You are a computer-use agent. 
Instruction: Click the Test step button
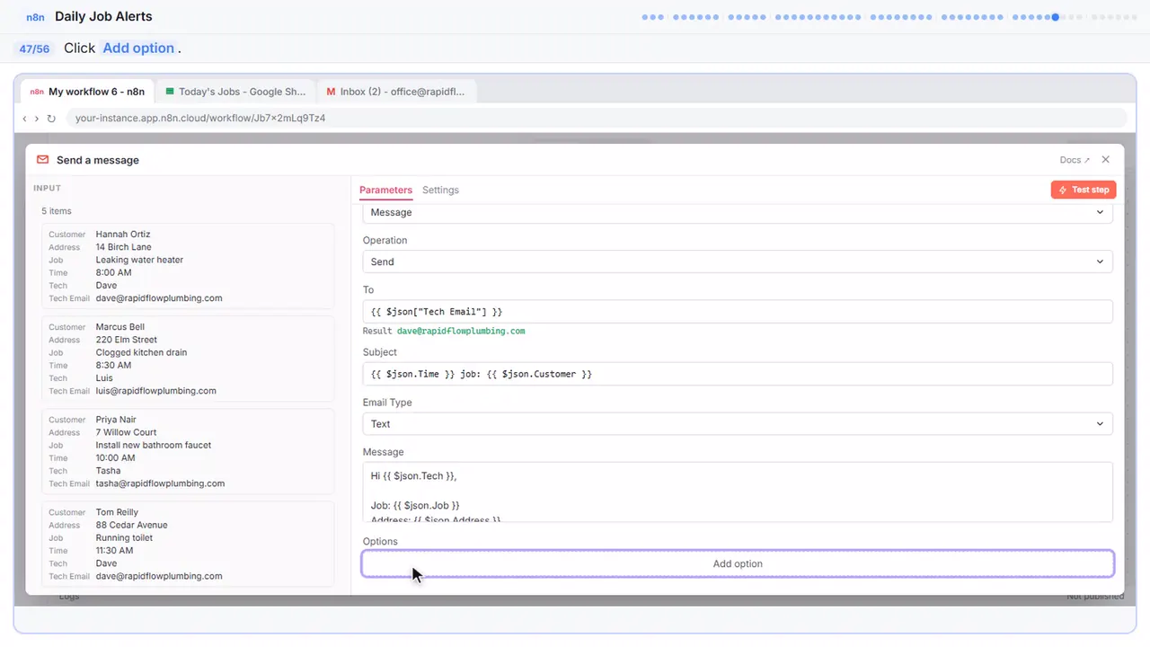pos(1084,190)
